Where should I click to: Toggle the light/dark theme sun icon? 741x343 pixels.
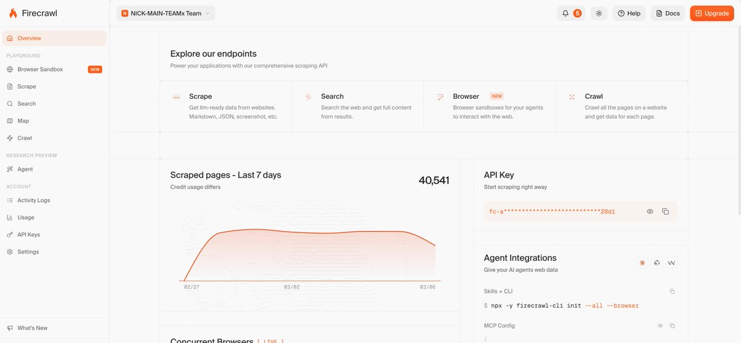(x=598, y=13)
